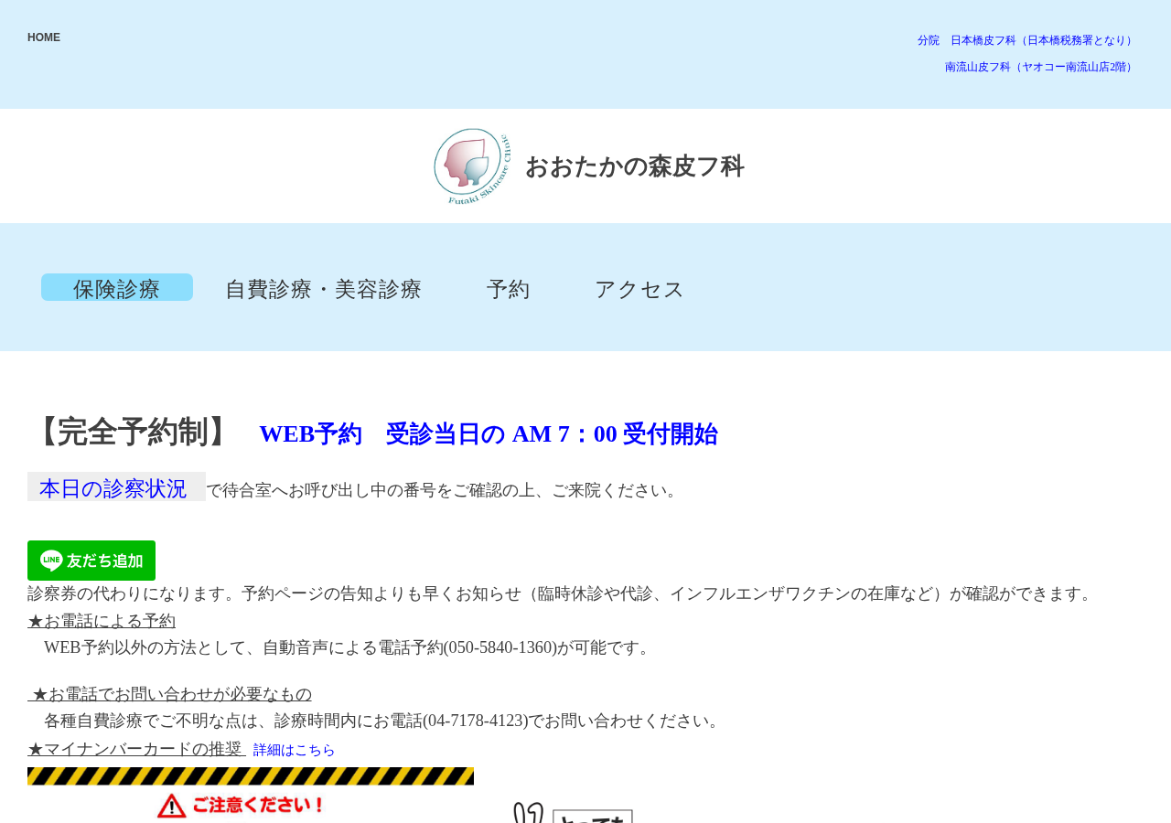Click the ★お電話による予約 text
Viewport: 1171px width, 823px height.
(x=102, y=621)
